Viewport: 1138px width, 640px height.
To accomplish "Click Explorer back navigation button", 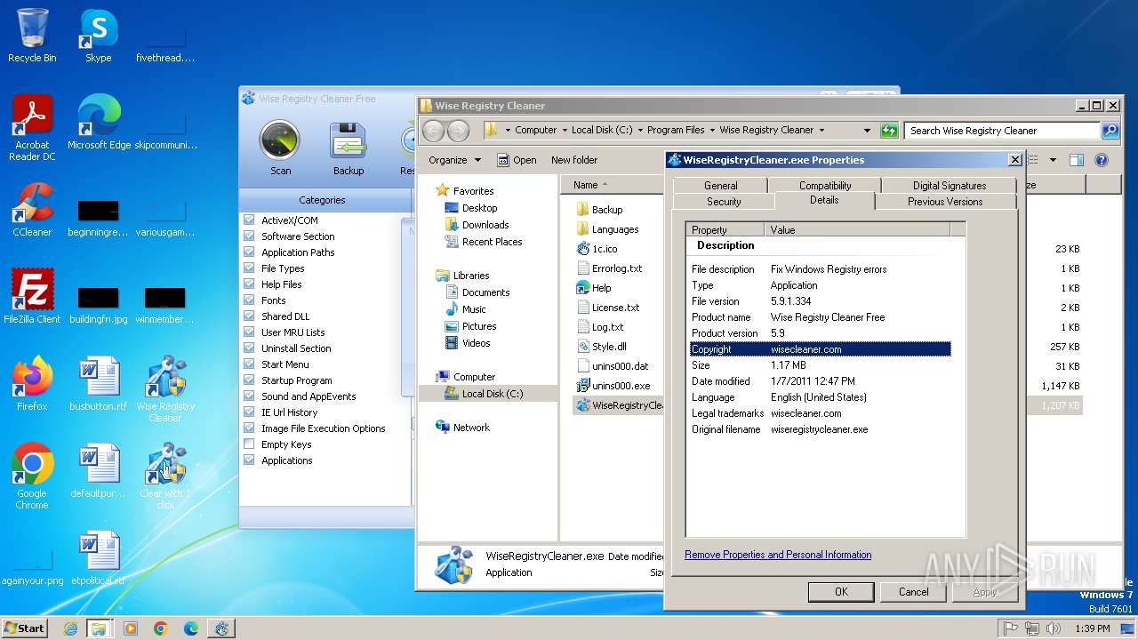I will point(433,131).
